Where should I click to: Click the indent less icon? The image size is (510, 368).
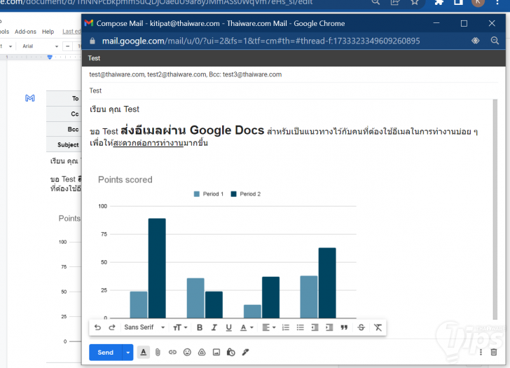(315, 327)
